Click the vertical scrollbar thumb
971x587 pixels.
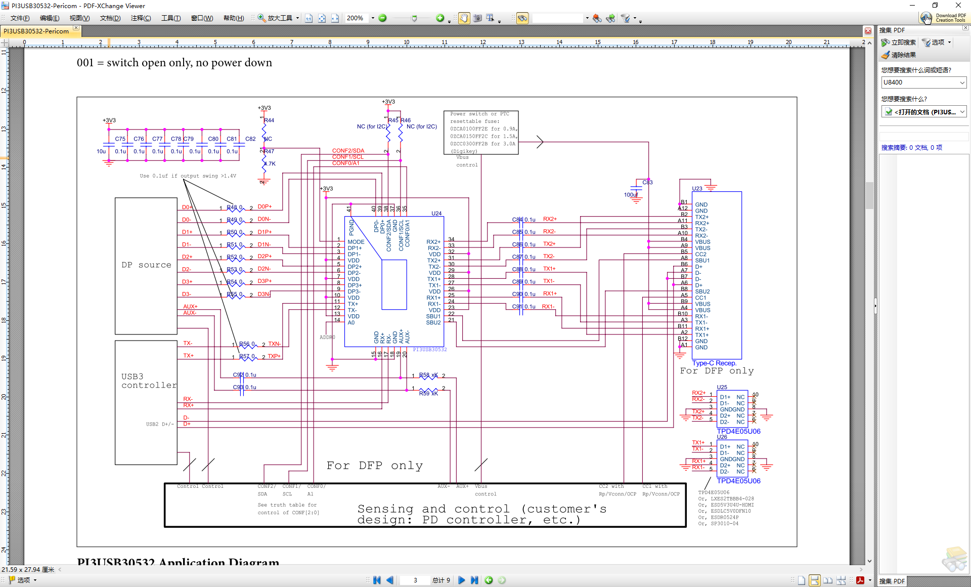point(869,195)
